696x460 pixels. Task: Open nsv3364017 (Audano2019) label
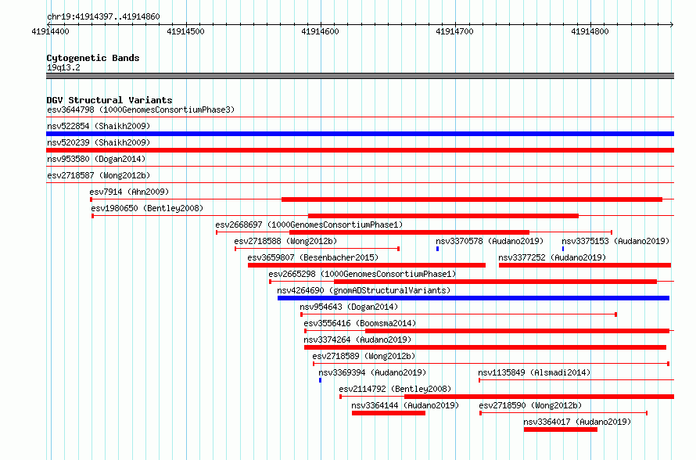click(577, 422)
